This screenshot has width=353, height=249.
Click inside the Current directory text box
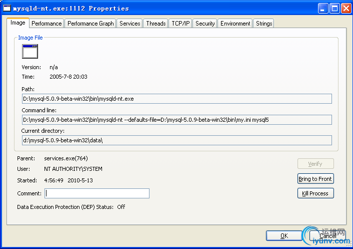pos(176,140)
